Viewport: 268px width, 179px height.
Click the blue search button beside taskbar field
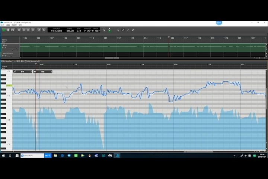(48, 156)
